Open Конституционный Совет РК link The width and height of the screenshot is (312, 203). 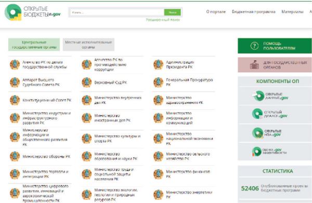click(x=47, y=100)
